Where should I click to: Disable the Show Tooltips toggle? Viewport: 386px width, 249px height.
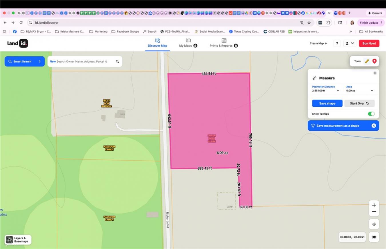point(371,114)
